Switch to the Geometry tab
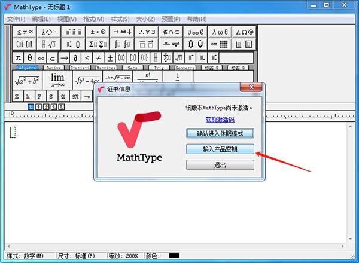Screen dimensions: 359x263 pos(185,68)
